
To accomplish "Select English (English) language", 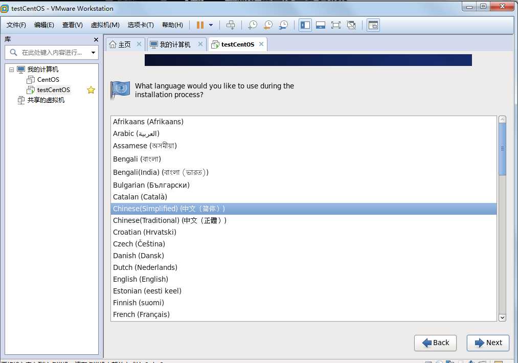I will tap(304, 279).
